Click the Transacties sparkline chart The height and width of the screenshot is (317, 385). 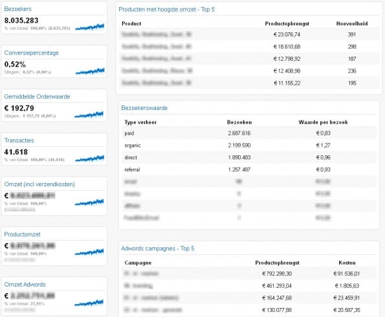[x=90, y=158]
